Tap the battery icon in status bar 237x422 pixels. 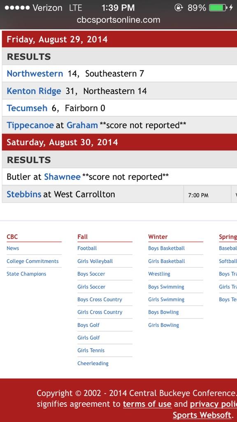point(218,7)
